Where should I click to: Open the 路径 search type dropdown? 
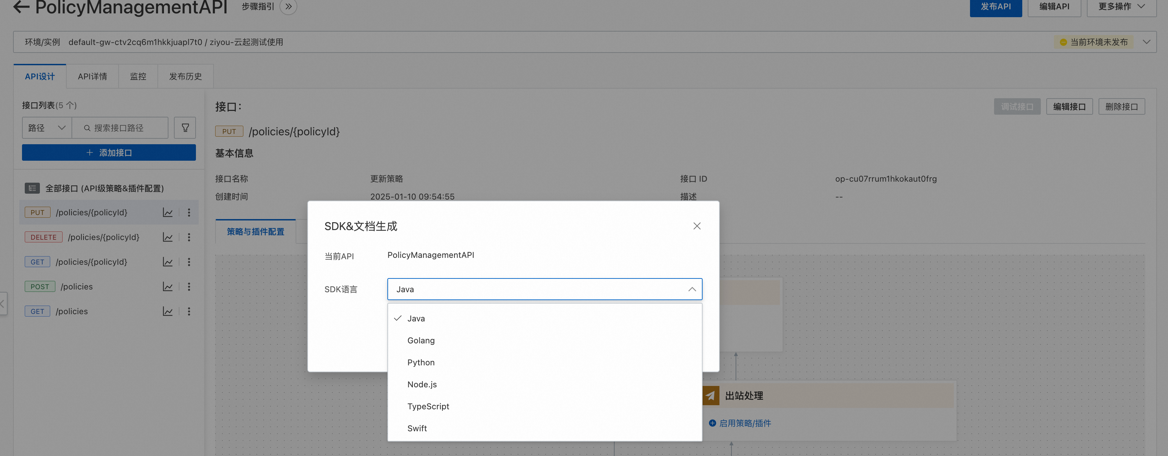pyautogui.click(x=47, y=128)
